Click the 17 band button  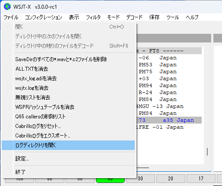(x=201, y=179)
